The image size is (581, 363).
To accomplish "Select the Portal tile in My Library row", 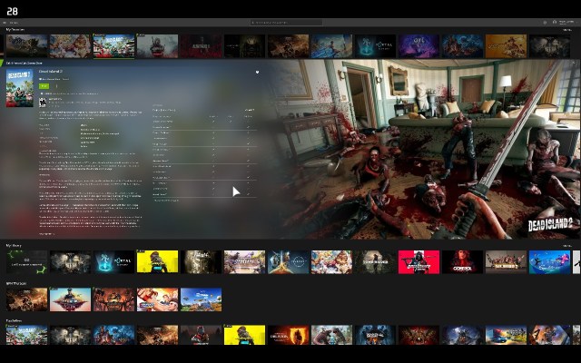I will point(113,262).
